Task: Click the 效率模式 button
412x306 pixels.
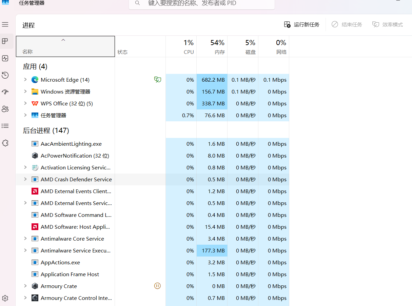Action: pos(388,24)
